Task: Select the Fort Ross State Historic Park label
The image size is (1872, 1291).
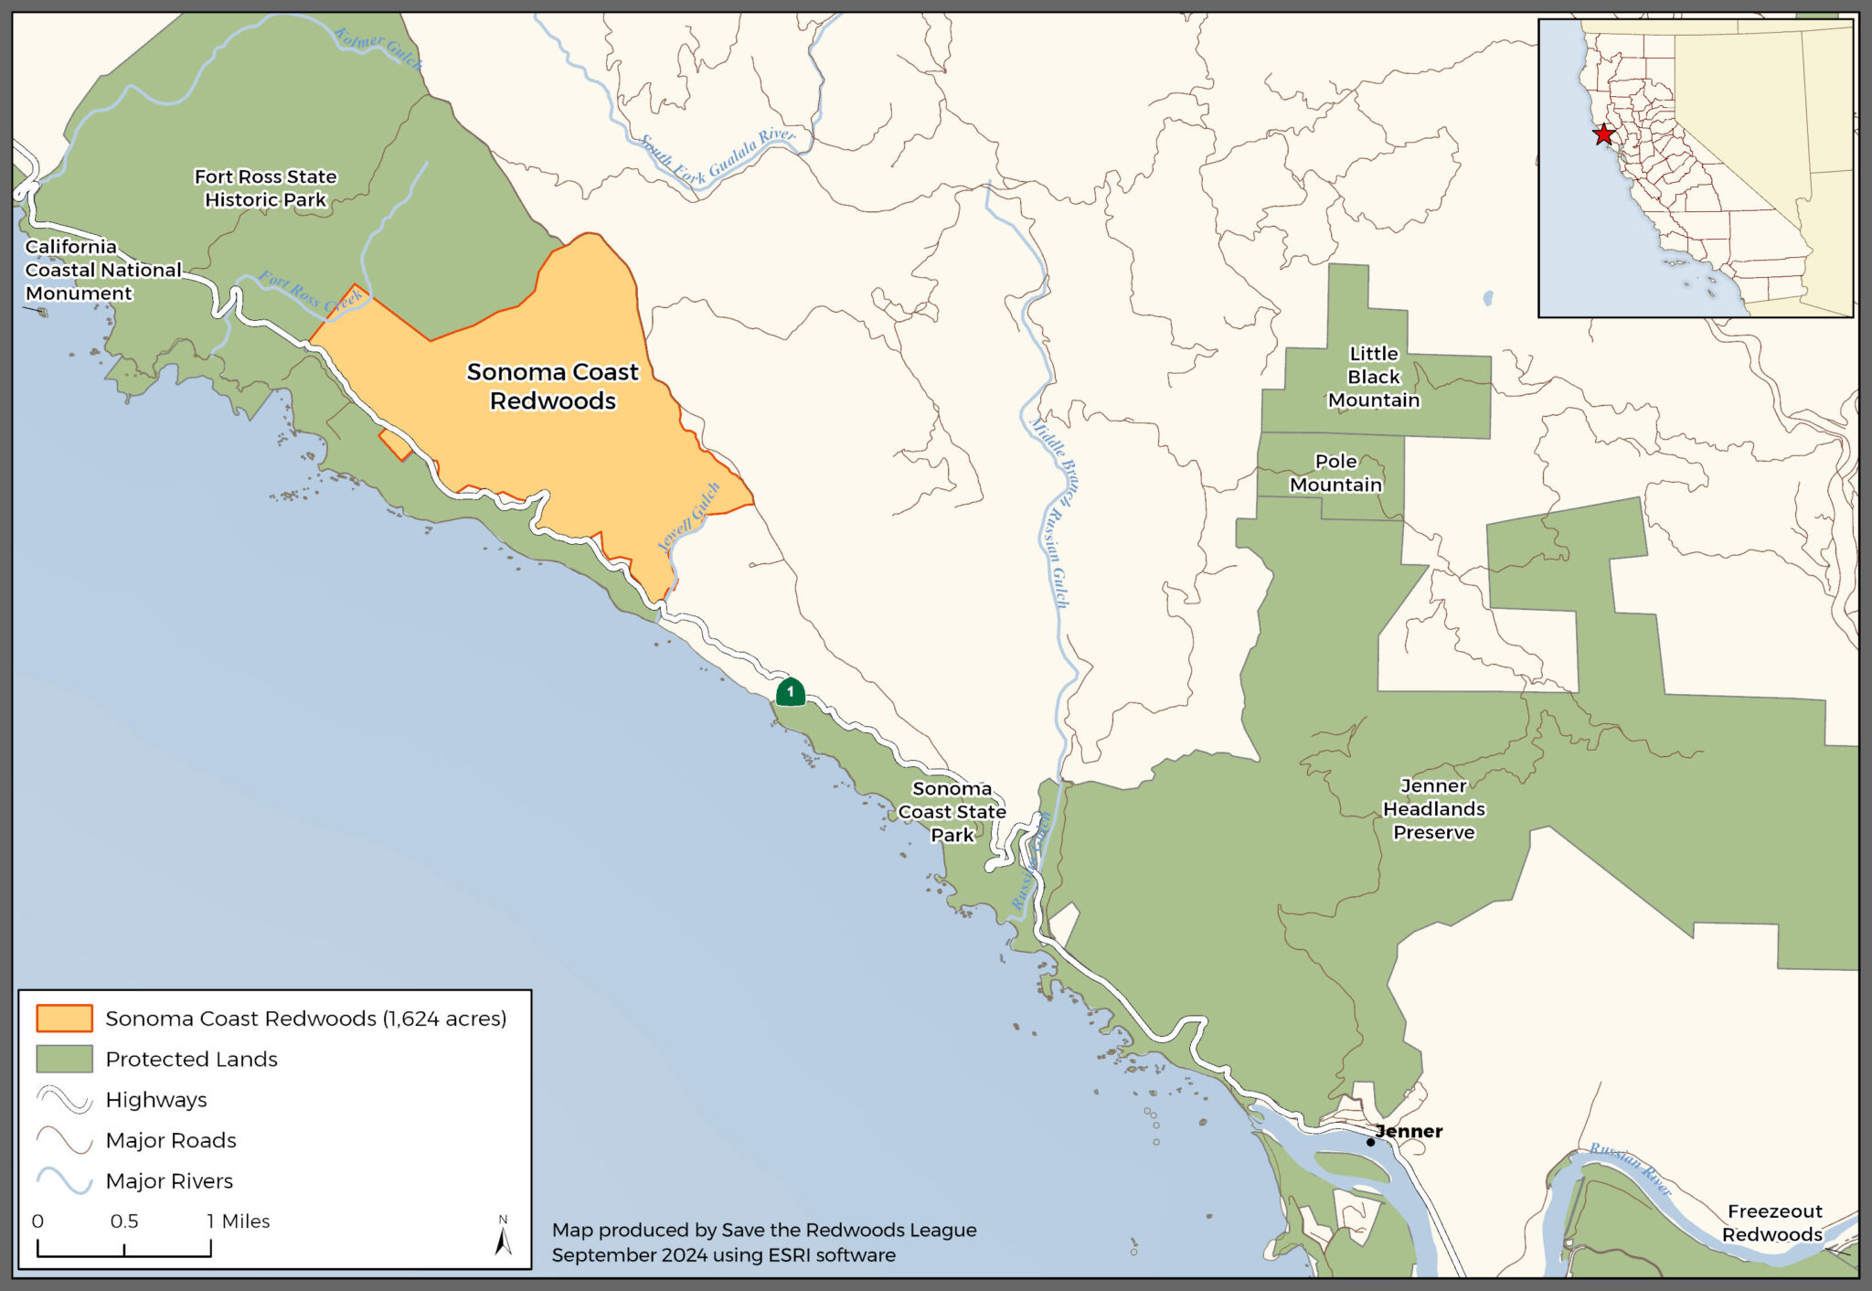Action: point(263,187)
